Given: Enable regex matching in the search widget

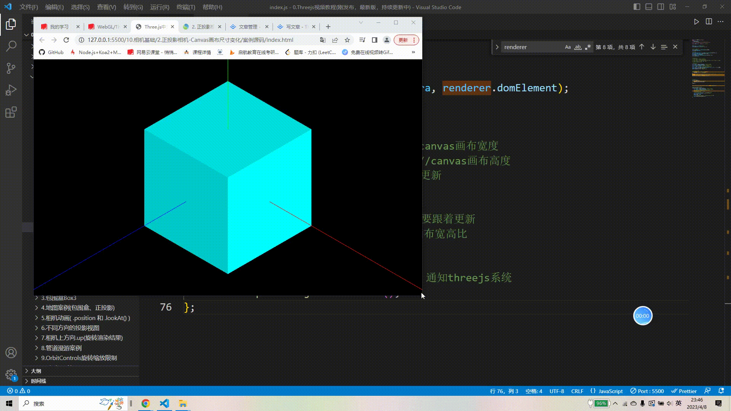Looking at the screenshot, I should 588,47.
